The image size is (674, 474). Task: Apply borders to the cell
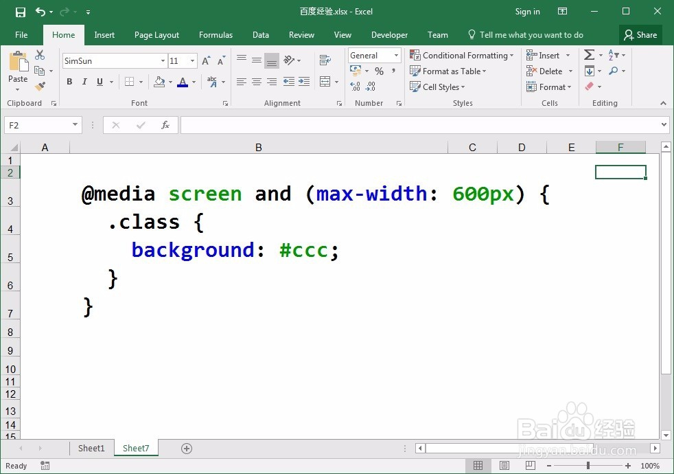click(129, 82)
